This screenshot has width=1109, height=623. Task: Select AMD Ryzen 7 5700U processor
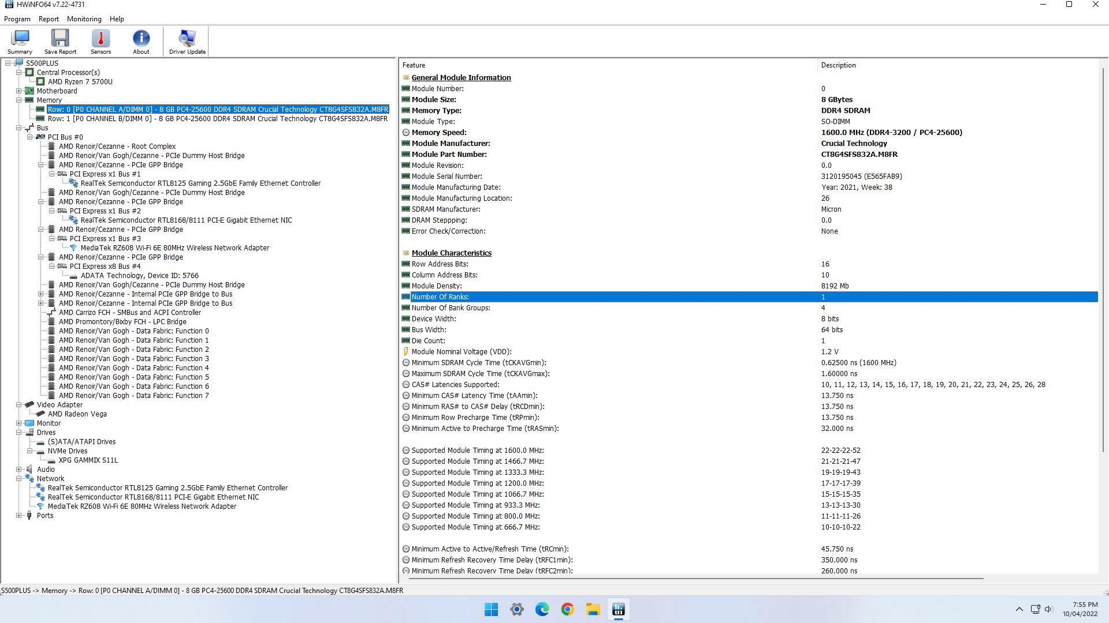(80, 82)
